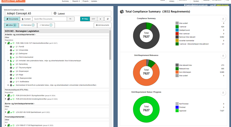Click the circled check status icon of Internkontrollforskriften

point(14,43)
